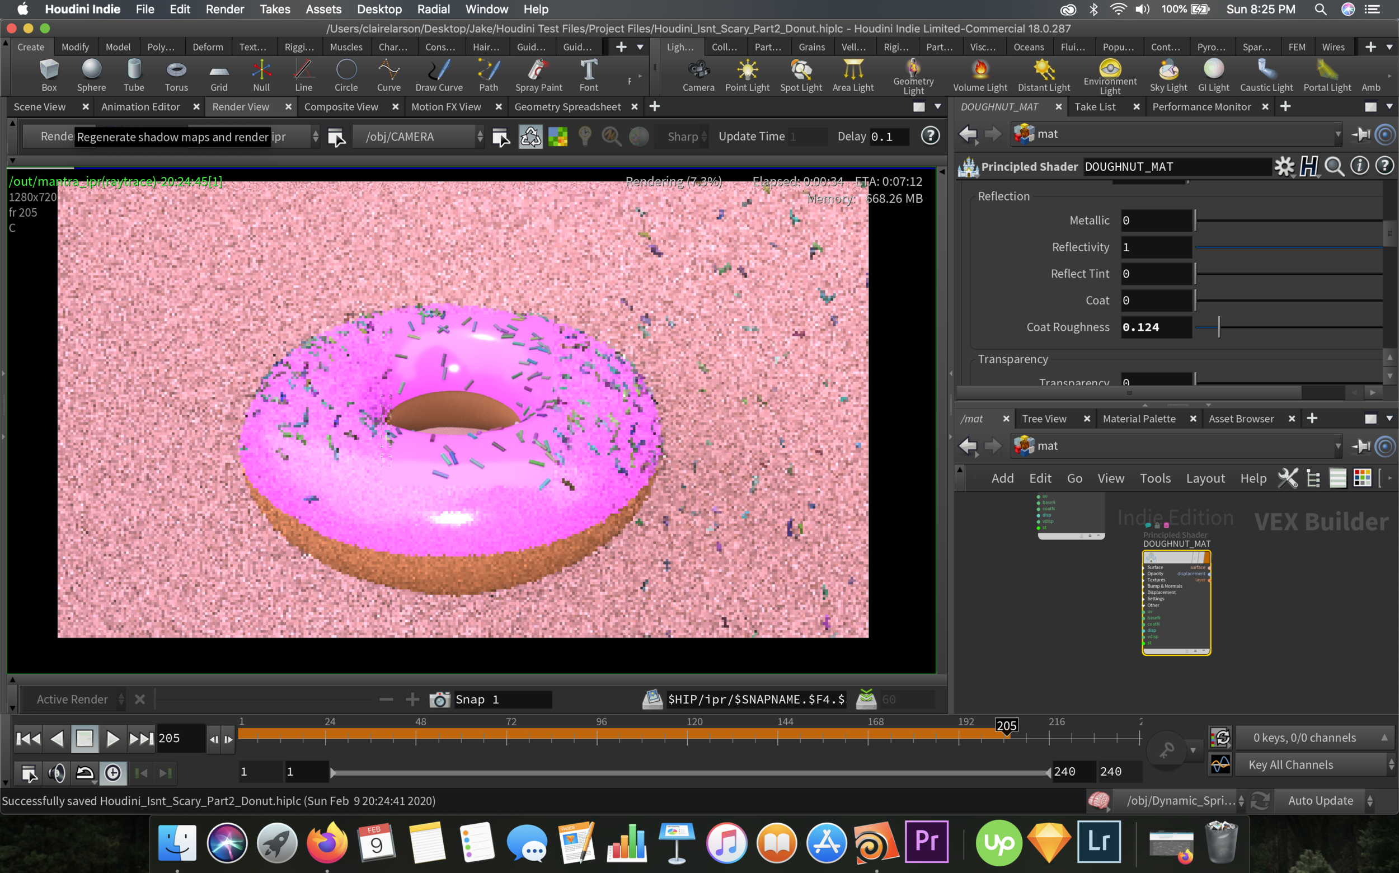This screenshot has width=1399, height=873.
Task: Select the Null shelf tool
Action: coord(261,76)
